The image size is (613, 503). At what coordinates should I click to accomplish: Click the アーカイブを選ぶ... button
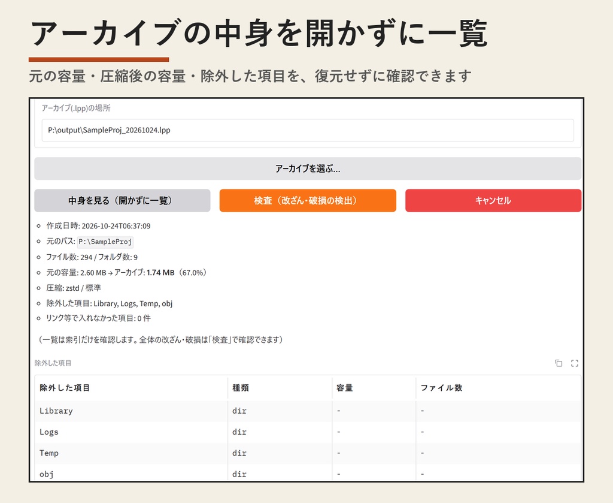[308, 168]
